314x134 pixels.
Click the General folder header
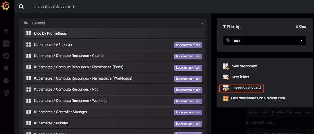pos(113,23)
